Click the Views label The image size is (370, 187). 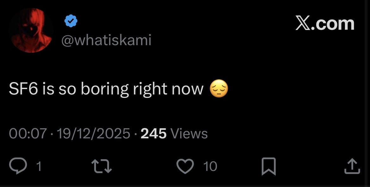pyautogui.click(x=189, y=134)
